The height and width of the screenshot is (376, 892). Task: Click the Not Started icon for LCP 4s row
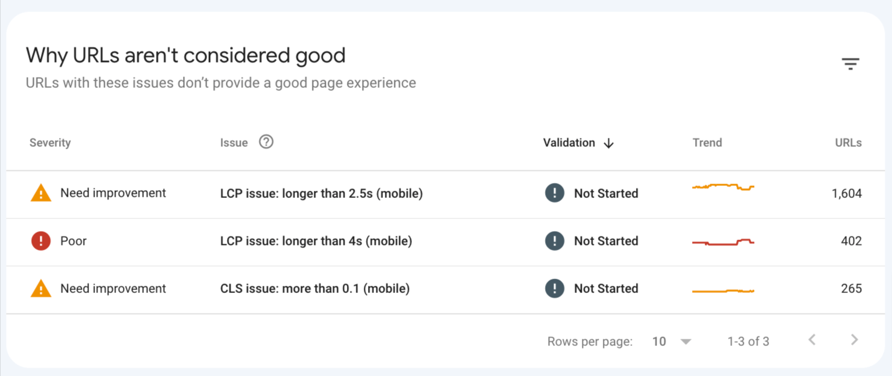point(554,241)
